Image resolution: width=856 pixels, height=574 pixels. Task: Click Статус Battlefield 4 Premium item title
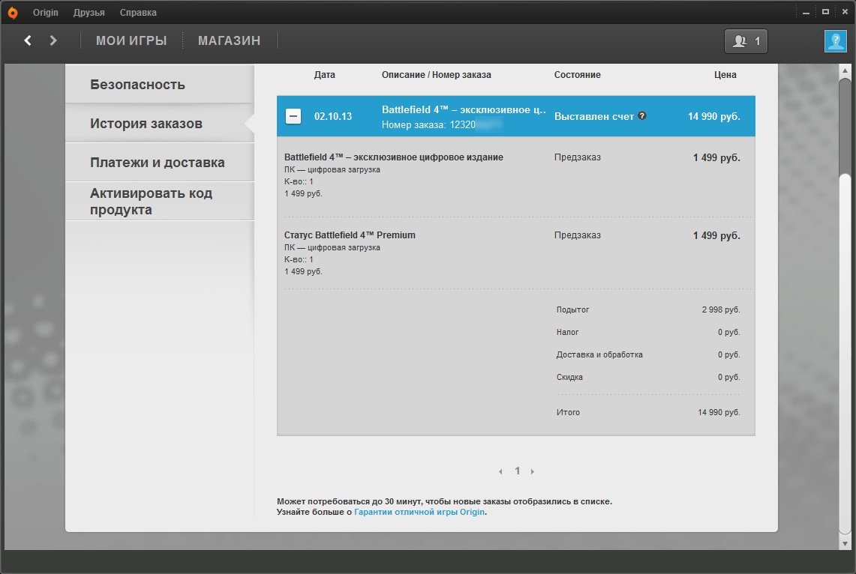[350, 235]
